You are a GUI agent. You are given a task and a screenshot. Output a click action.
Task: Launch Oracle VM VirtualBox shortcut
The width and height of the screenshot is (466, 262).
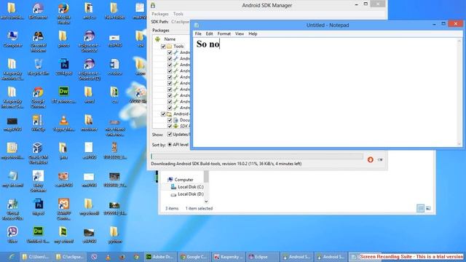coord(38,154)
